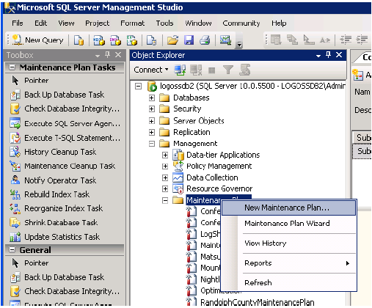This screenshot has height=308, width=372.
Task: Select Back Up Database Task in Maintenance Plan Tasks
Action: [57, 95]
